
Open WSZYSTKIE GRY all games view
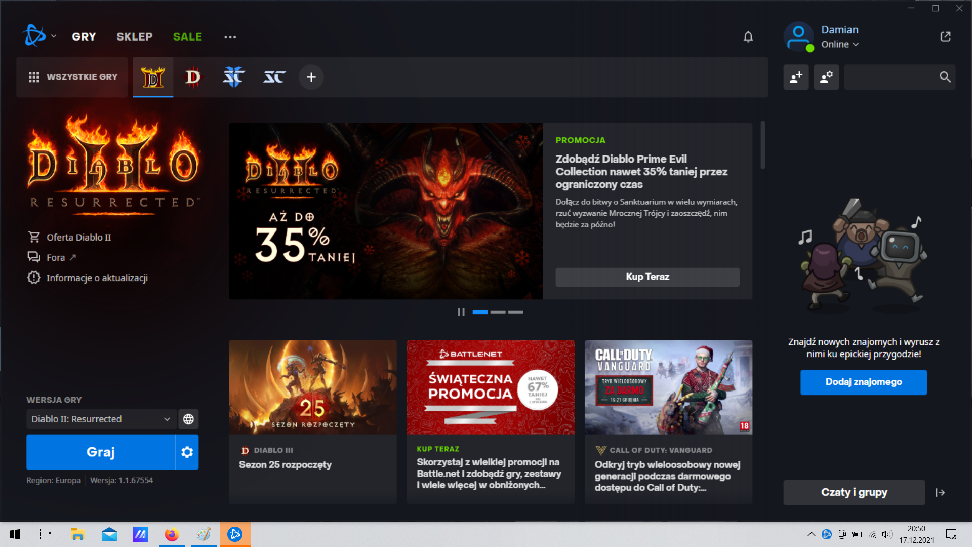[72, 77]
